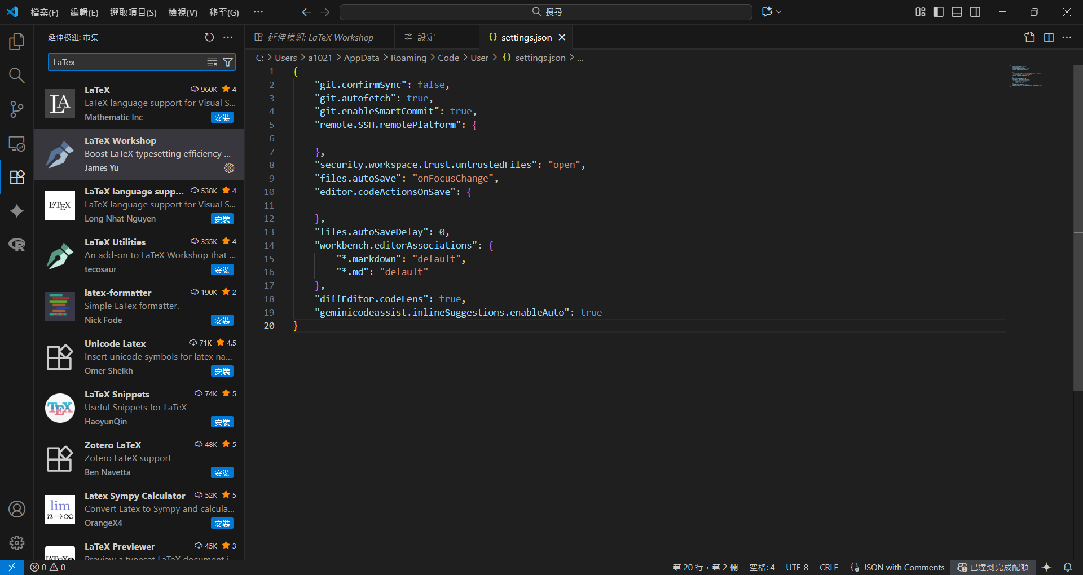The height and width of the screenshot is (575, 1083).
Task: Clear extensions search results
Action: (212, 62)
